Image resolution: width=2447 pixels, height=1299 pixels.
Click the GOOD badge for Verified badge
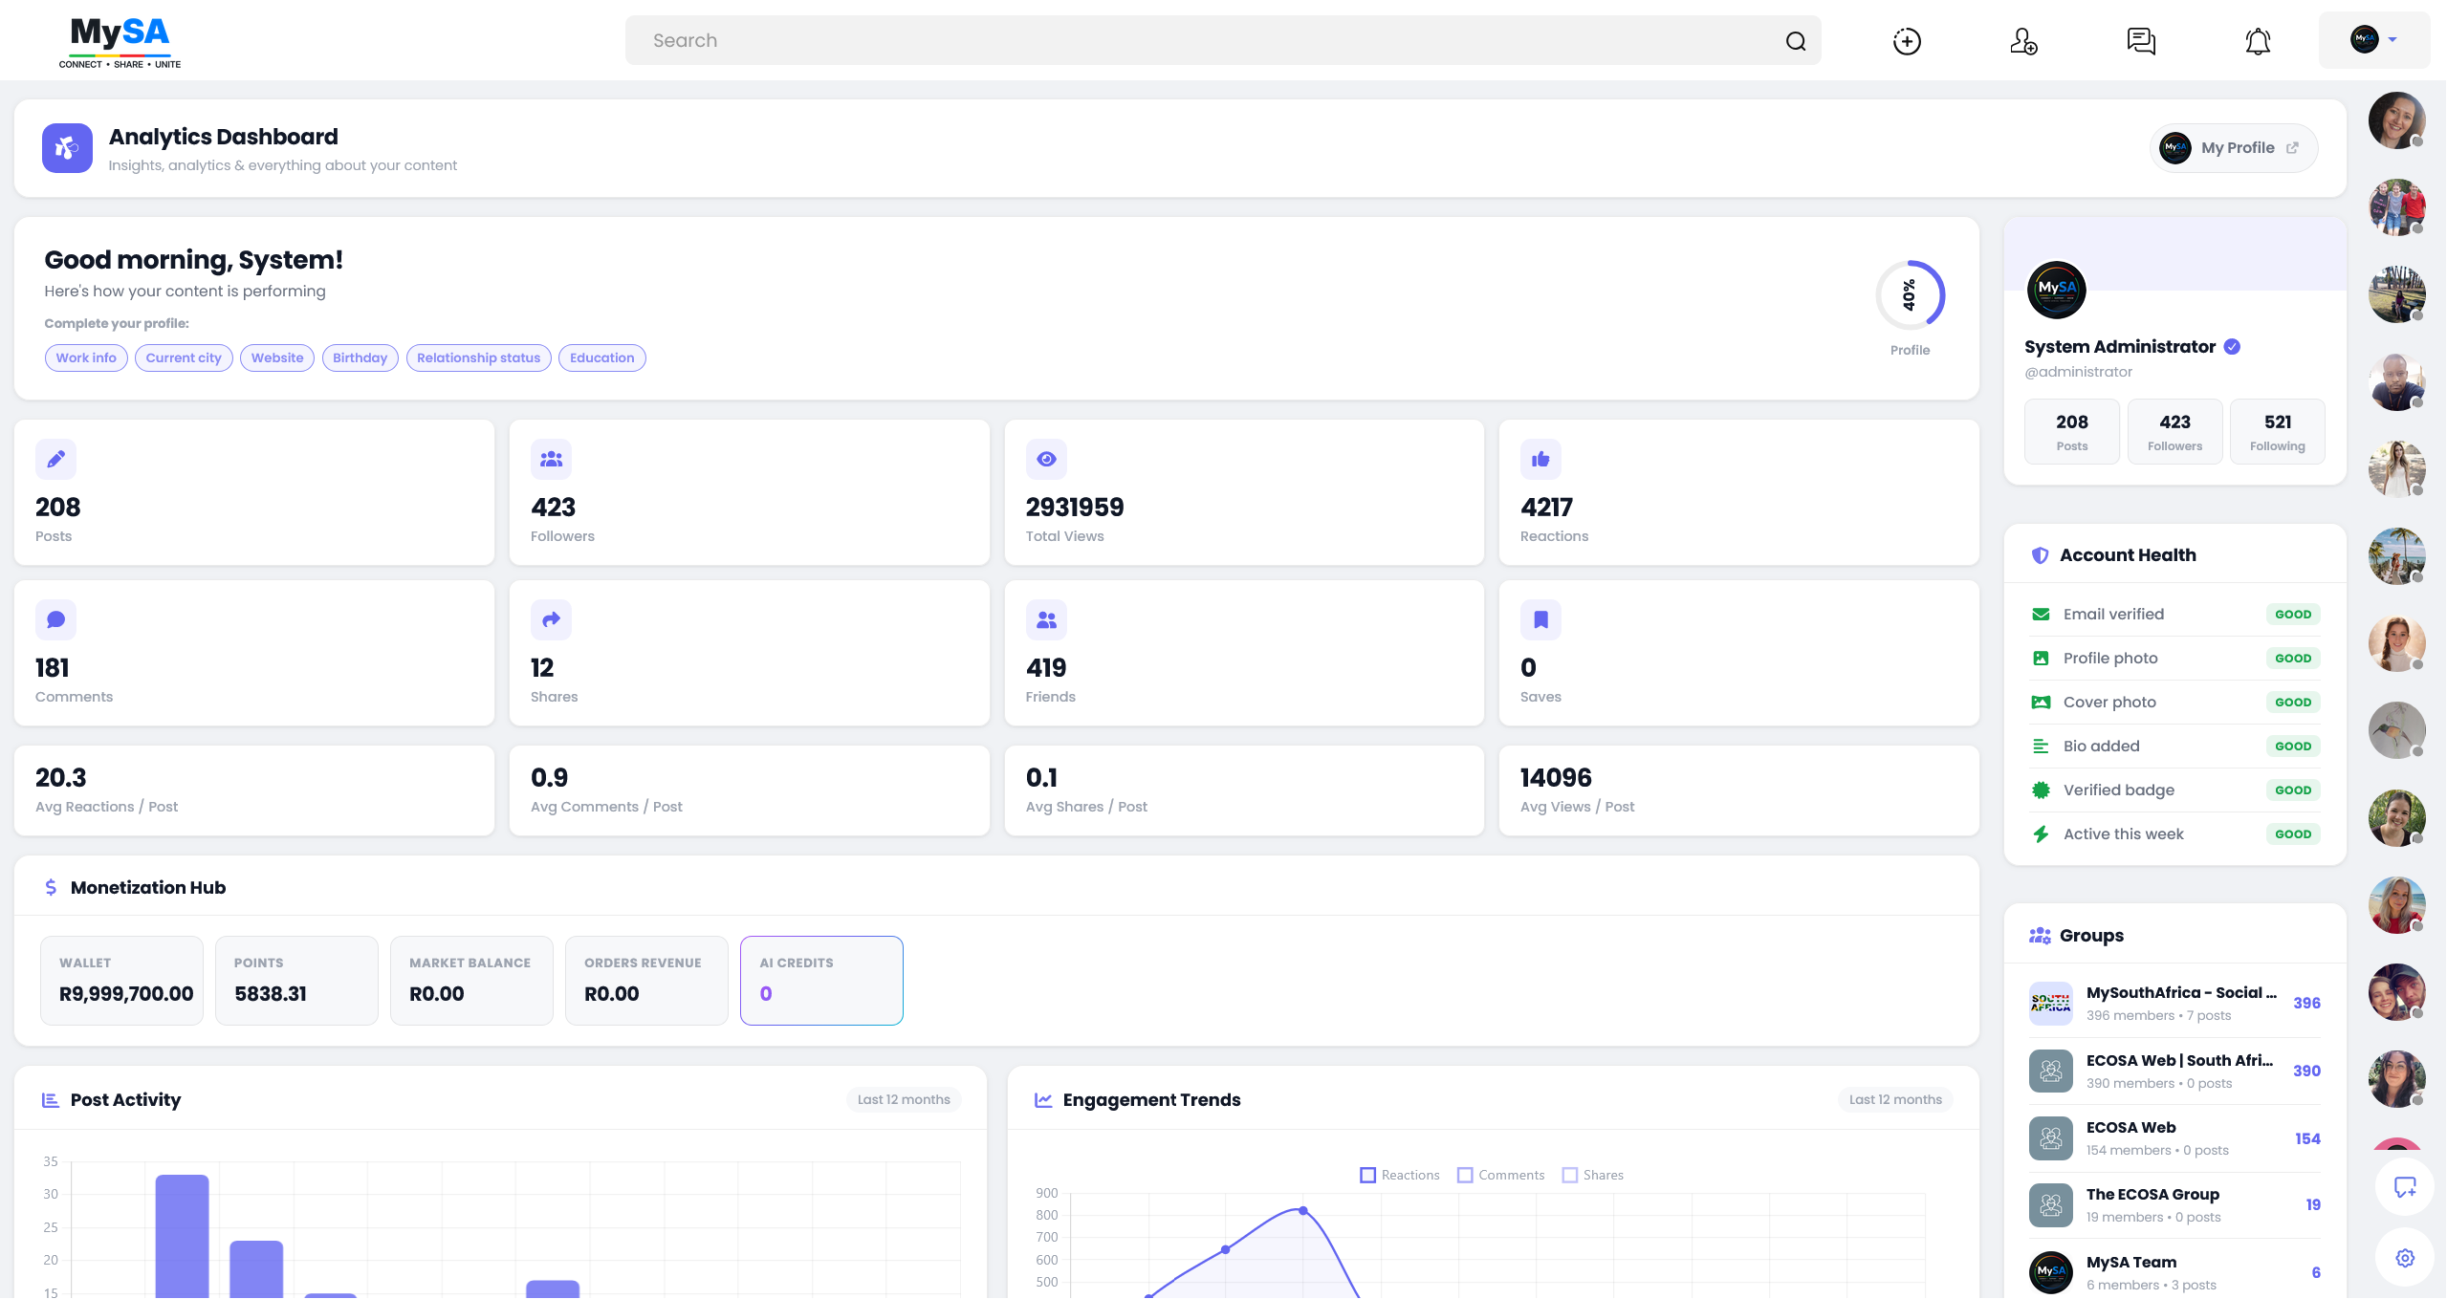(x=2292, y=790)
